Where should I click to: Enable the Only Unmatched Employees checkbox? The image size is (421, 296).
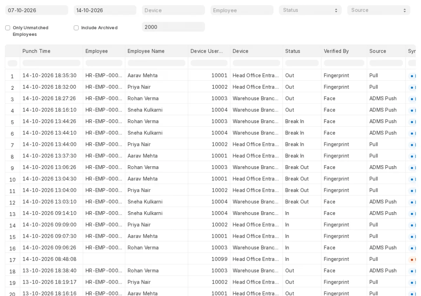8,28
